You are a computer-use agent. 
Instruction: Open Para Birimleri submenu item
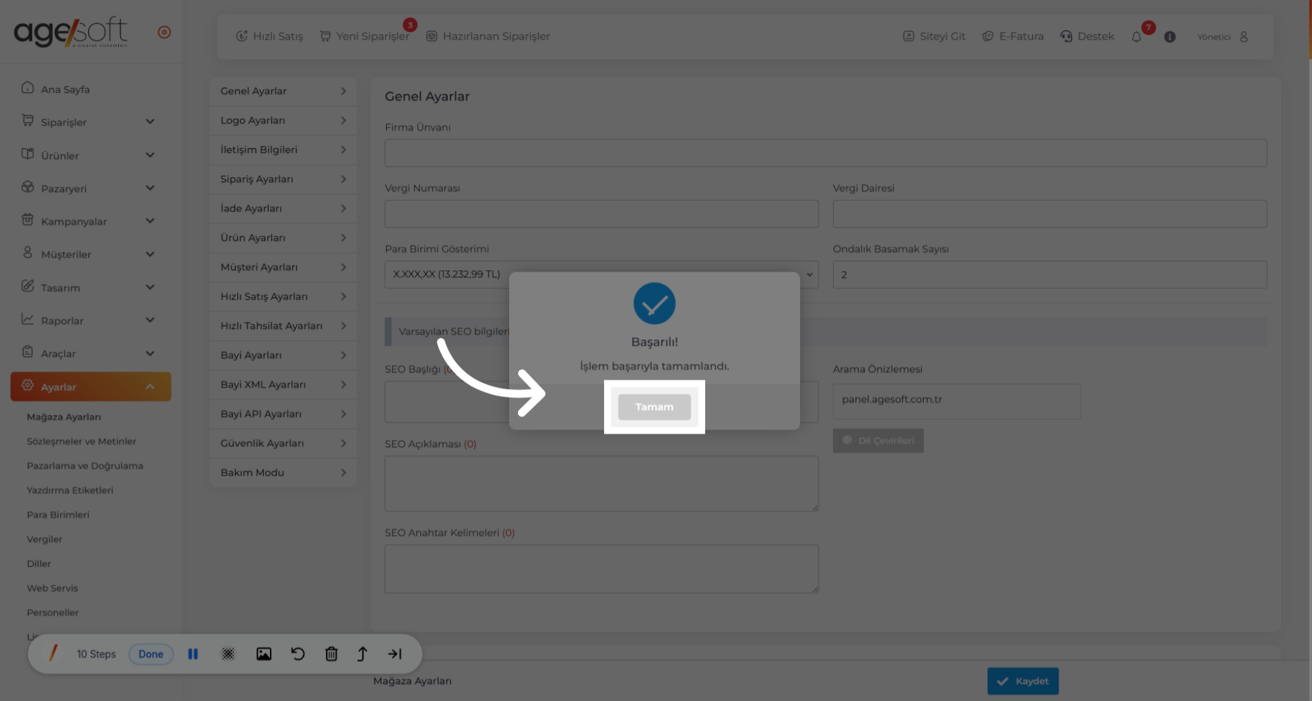tap(58, 515)
